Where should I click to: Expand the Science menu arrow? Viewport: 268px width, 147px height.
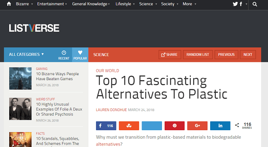click(156, 4)
